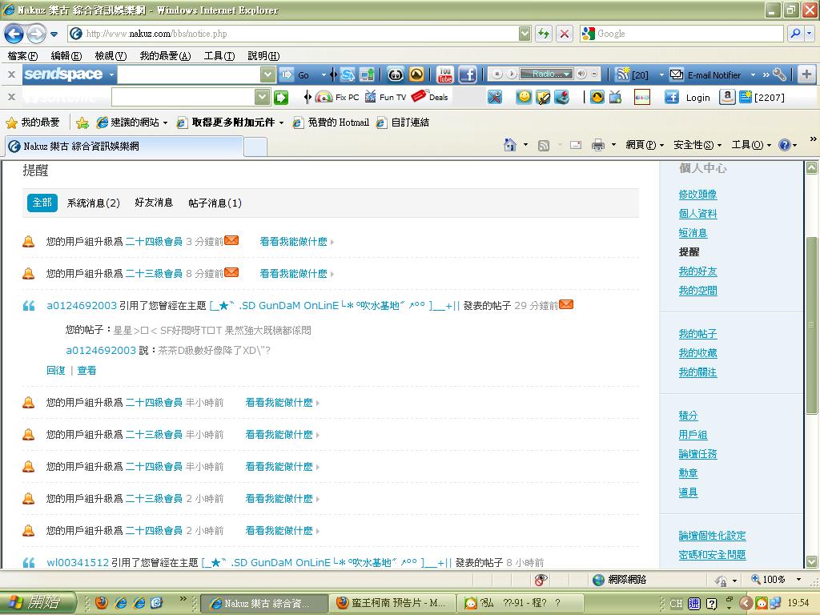
Task: Open the 檔案(F) menu
Action: 22,55
